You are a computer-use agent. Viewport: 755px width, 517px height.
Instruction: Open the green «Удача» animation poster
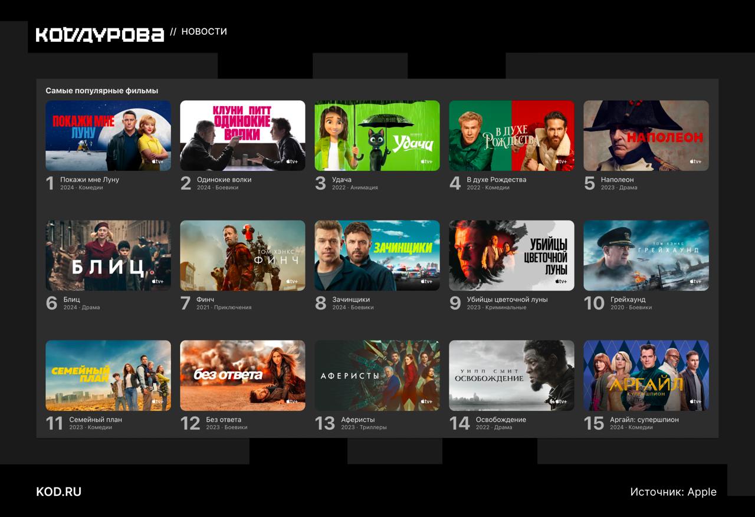point(377,136)
